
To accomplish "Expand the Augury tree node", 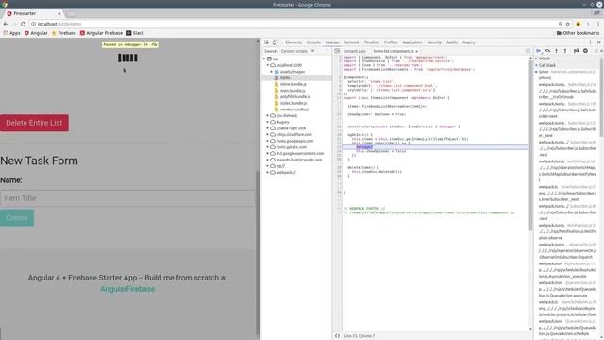I will click(268, 122).
